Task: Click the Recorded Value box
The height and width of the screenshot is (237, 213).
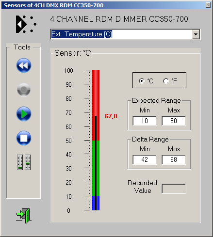Action: [x=174, y=189]
